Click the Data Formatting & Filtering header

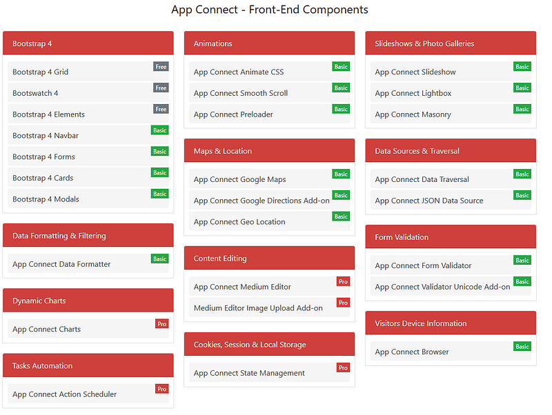88,235
